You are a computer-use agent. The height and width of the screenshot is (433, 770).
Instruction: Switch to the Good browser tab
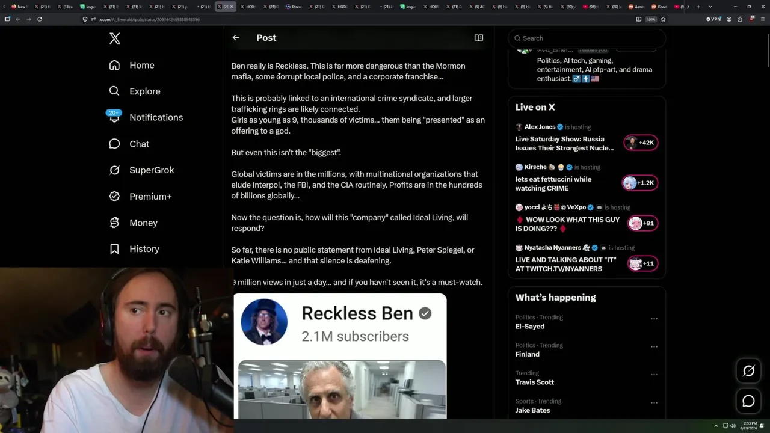pyautogui.click(x=660, y=7)
